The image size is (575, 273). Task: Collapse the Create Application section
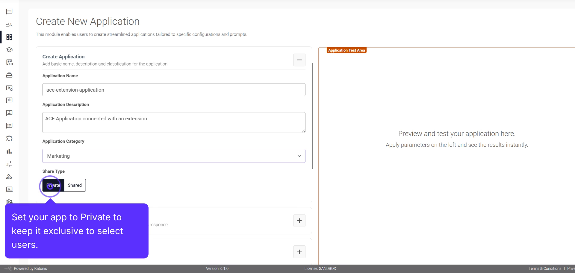pos(299,60)
